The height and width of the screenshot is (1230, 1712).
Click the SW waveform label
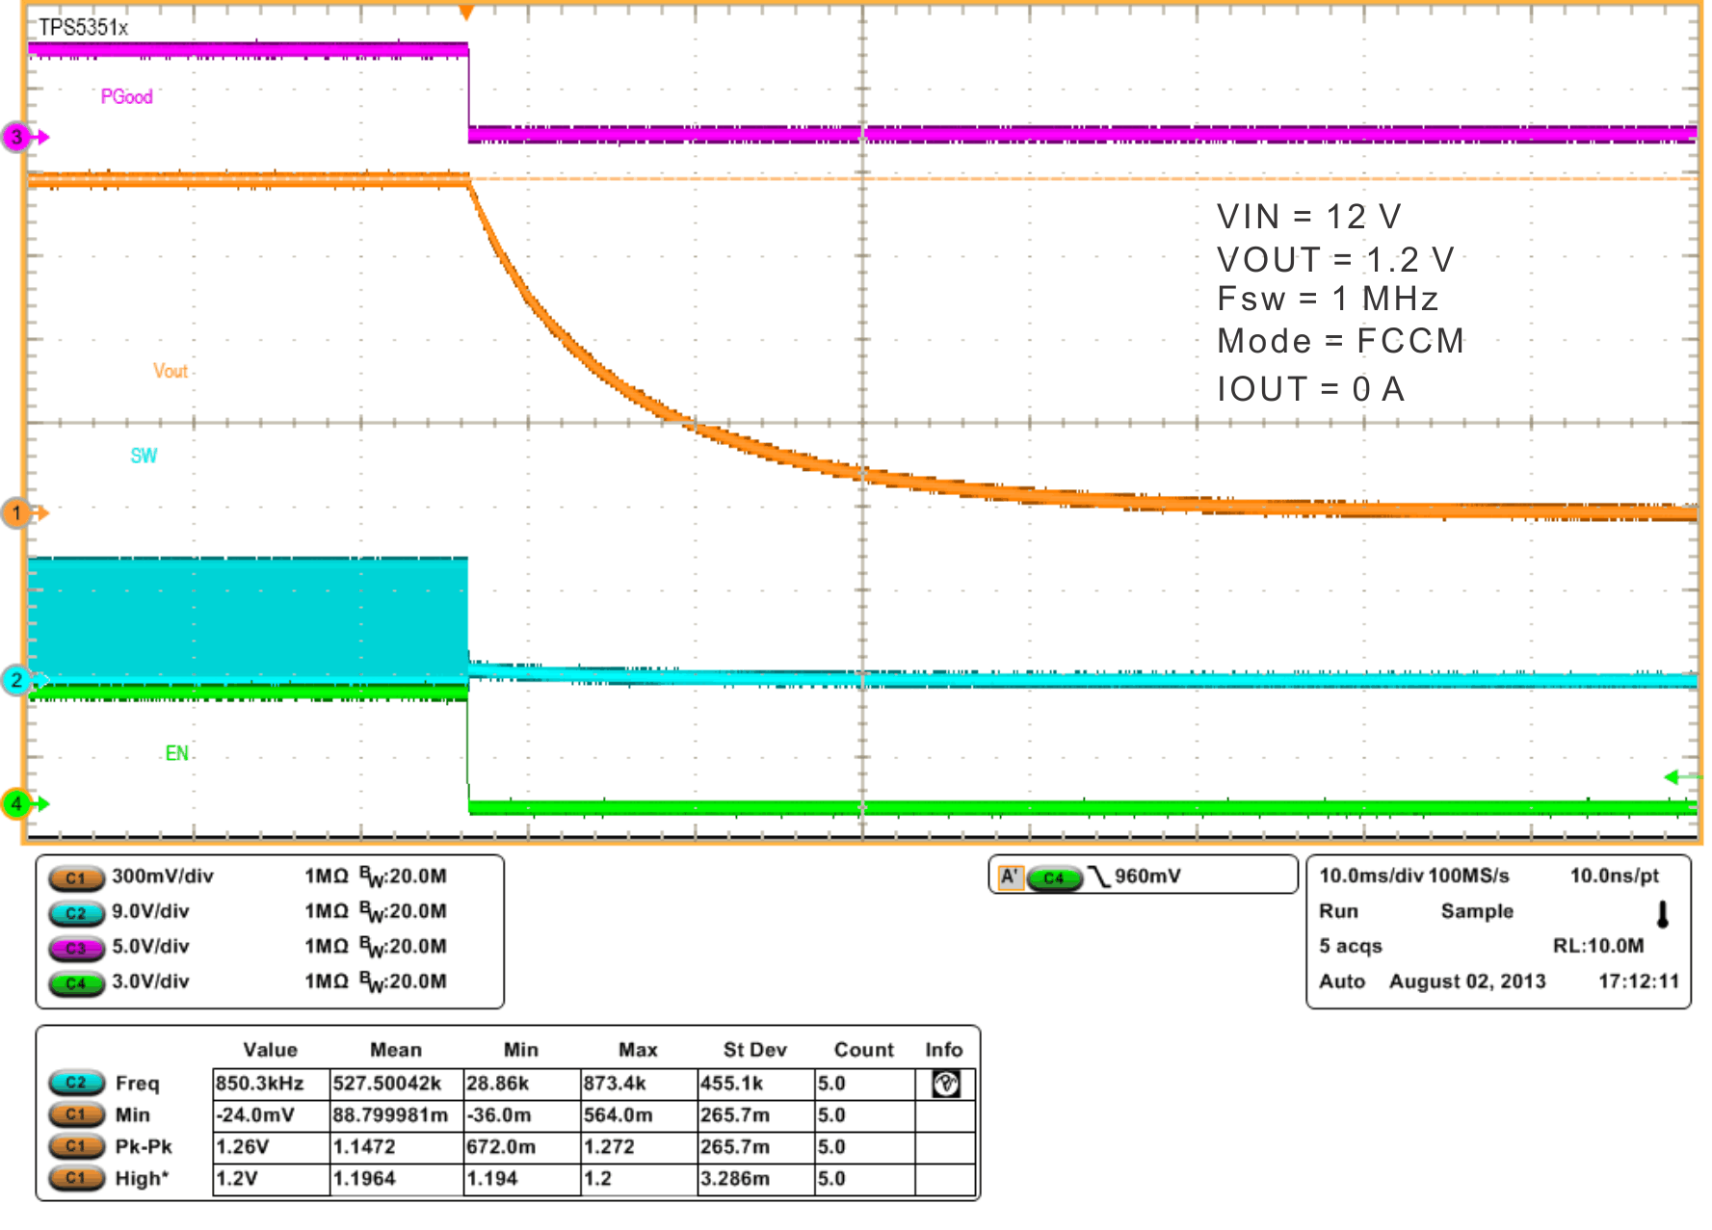point(144,456)
